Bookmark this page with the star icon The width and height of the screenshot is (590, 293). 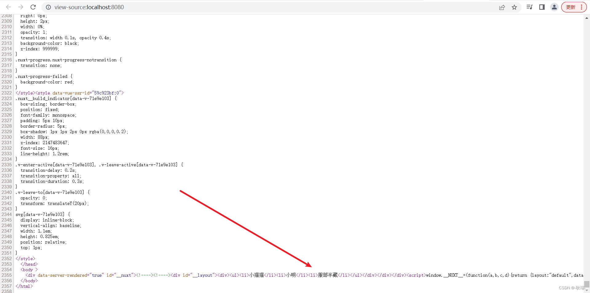[x=514, y=7]
